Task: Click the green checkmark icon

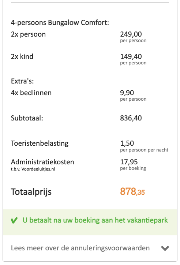Action: (x=14, y=220)
